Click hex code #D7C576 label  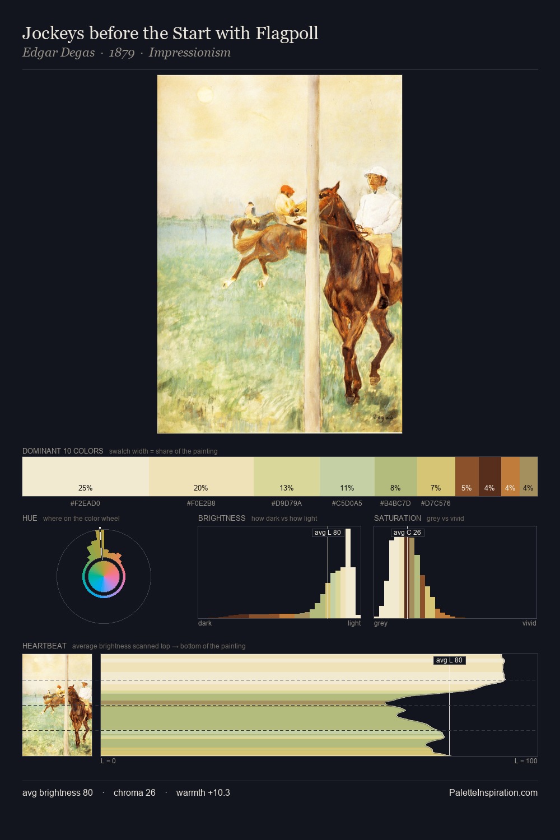(436, 503)
